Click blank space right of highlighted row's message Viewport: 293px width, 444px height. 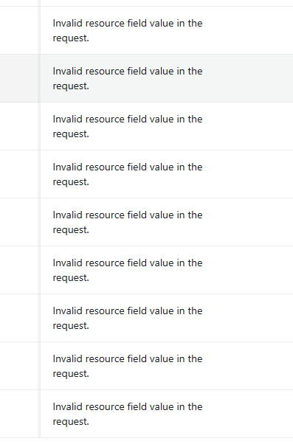[248, 78]
